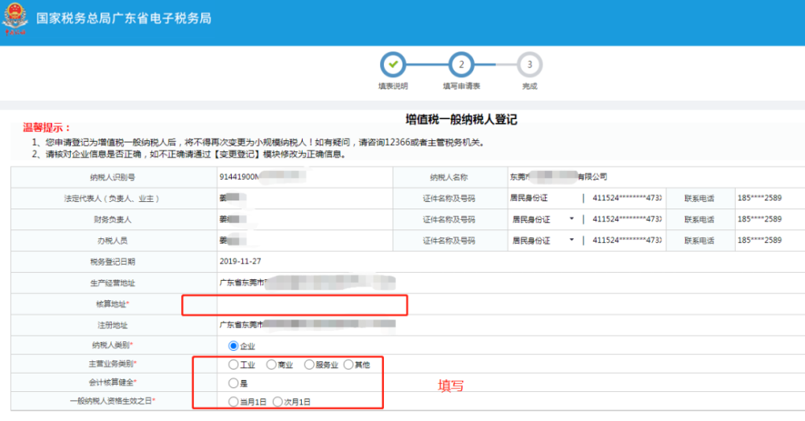Click the completed step one checkmark circle
The image size is (805, 421).
click(394, 64)
